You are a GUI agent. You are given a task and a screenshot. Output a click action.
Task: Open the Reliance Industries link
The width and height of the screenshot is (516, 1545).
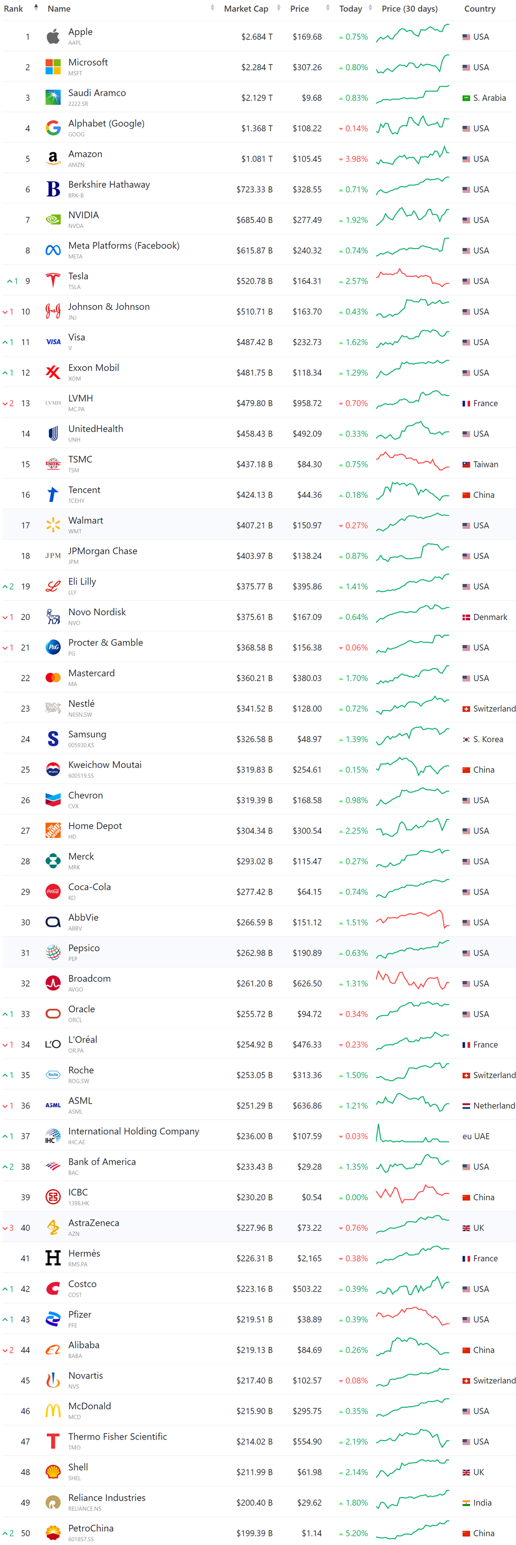click(x=107, y=1498)
